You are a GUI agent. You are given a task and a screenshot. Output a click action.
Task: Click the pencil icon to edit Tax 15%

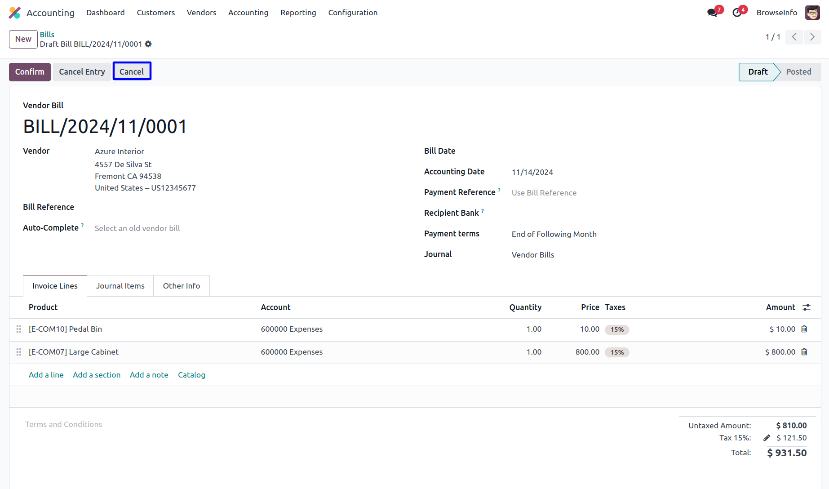[767, 438]
